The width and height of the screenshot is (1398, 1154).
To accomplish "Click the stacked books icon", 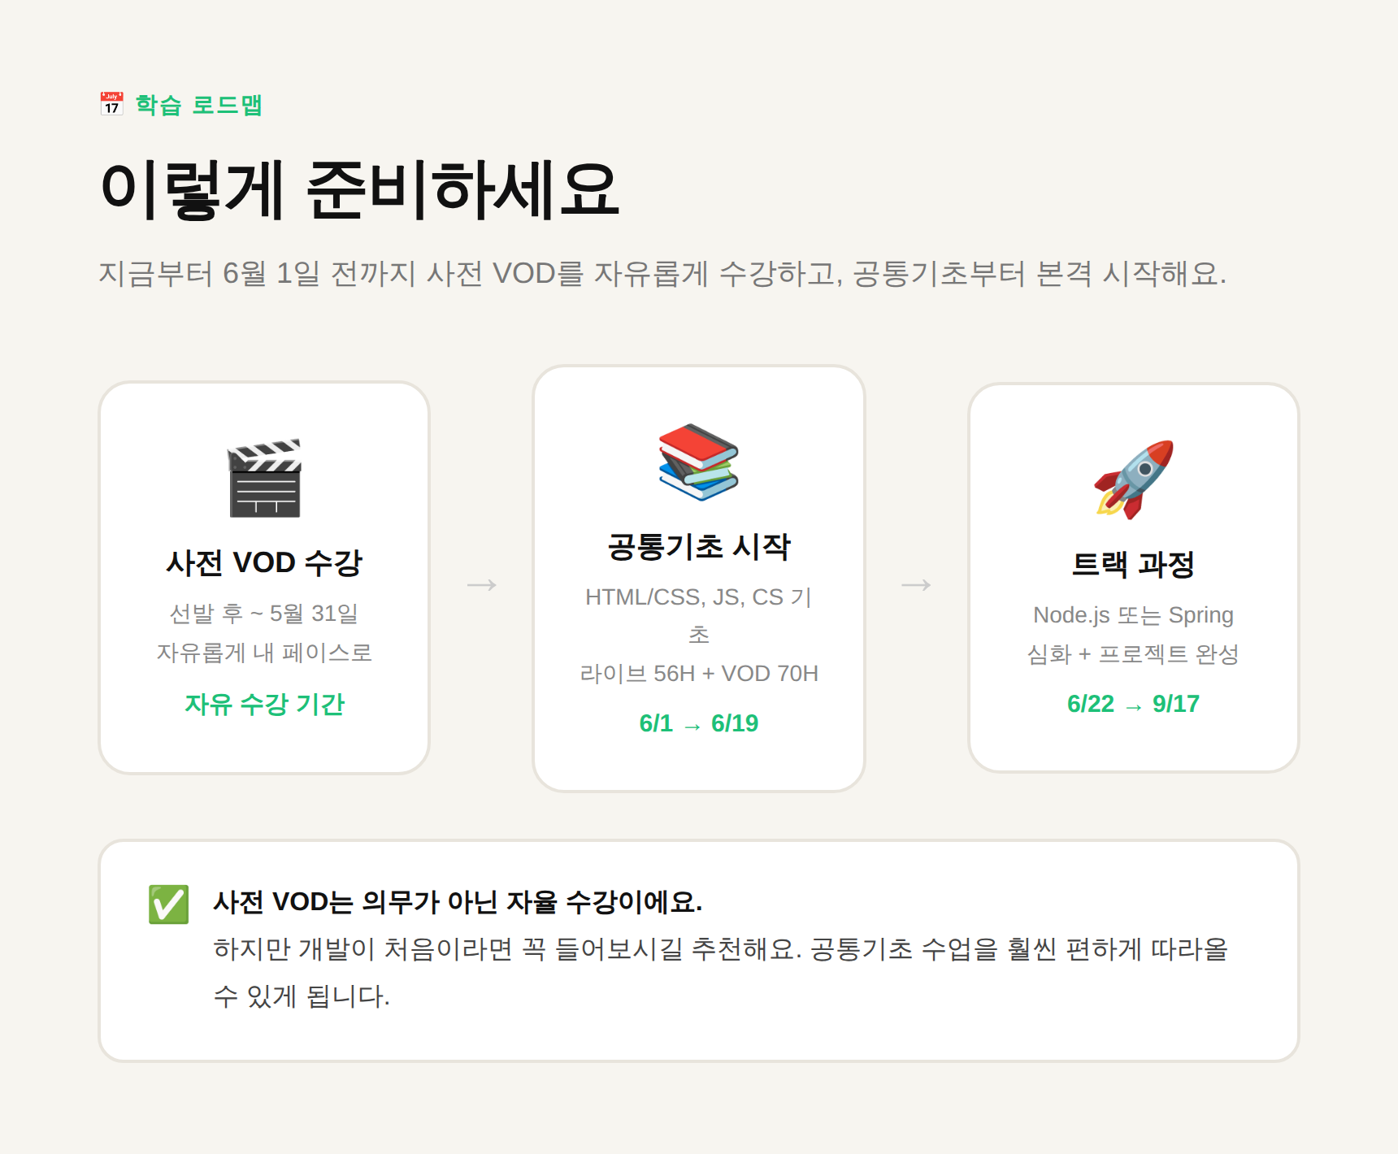I will (x=698, y=462).
